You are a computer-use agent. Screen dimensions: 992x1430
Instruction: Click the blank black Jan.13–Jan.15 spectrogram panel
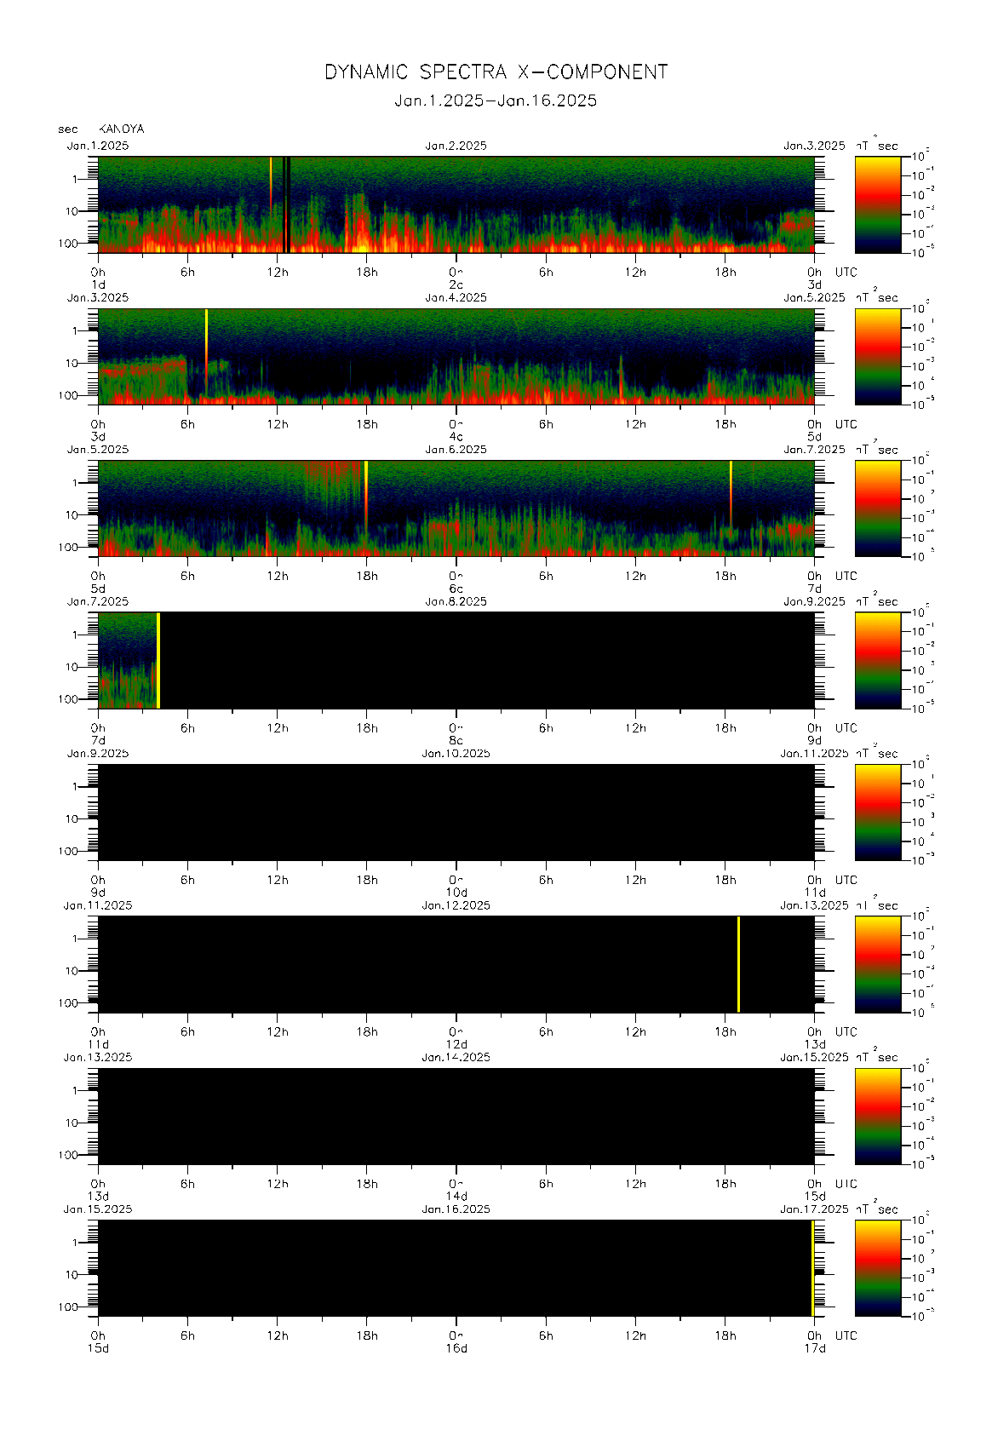[x=456, y=1116]
